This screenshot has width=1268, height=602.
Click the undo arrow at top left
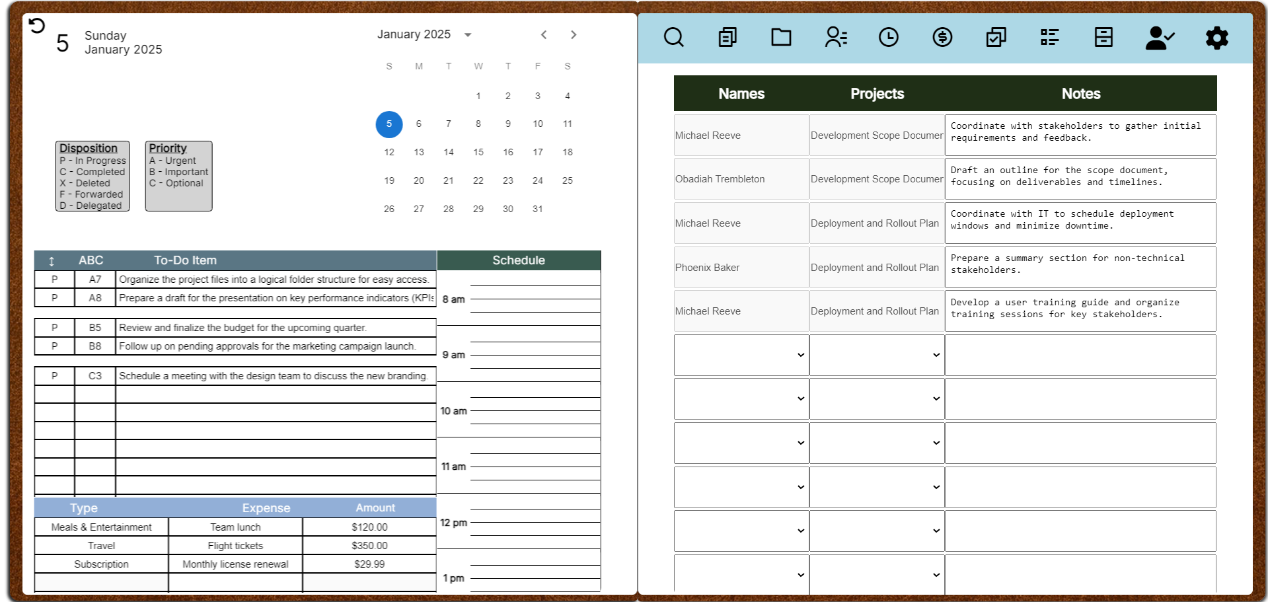pyautogui.click(x=36, y=24)
